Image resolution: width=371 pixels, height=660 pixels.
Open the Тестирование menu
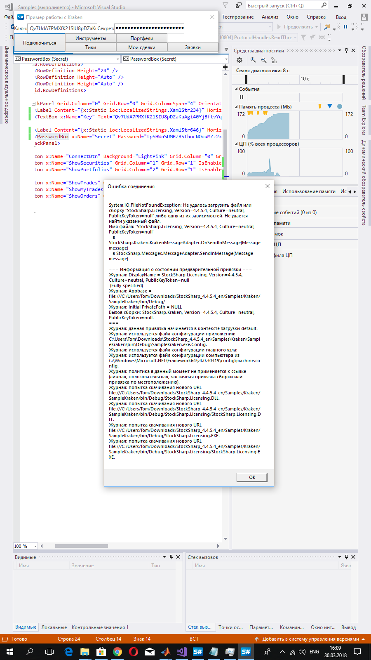tap(238, 17)
